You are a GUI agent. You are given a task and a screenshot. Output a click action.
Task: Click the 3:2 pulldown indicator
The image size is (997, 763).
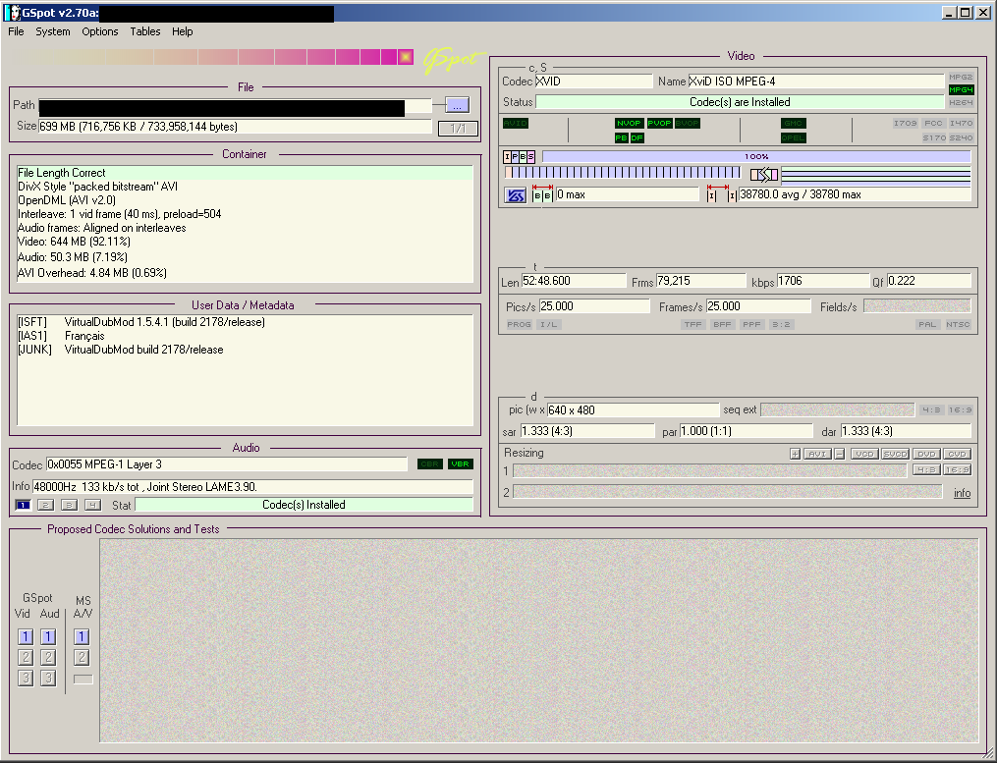pos(781,325)
